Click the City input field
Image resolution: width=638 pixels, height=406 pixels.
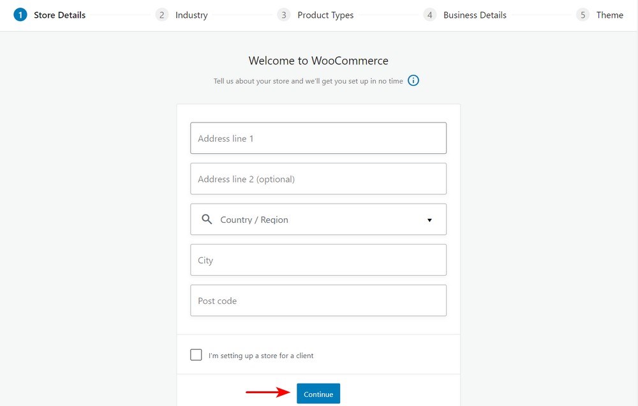(318, 260)
